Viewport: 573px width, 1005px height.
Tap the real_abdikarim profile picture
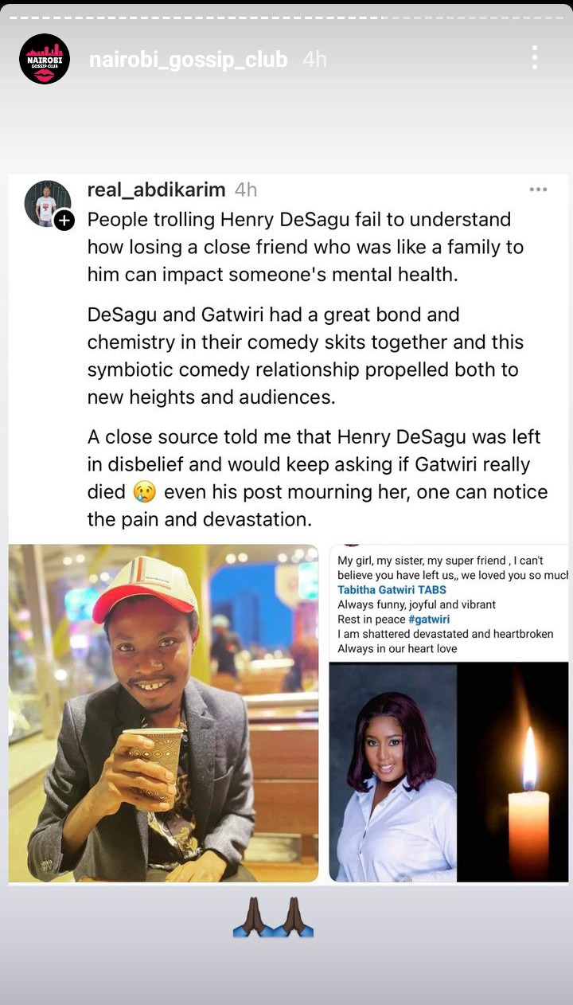(x=47, y=203)
